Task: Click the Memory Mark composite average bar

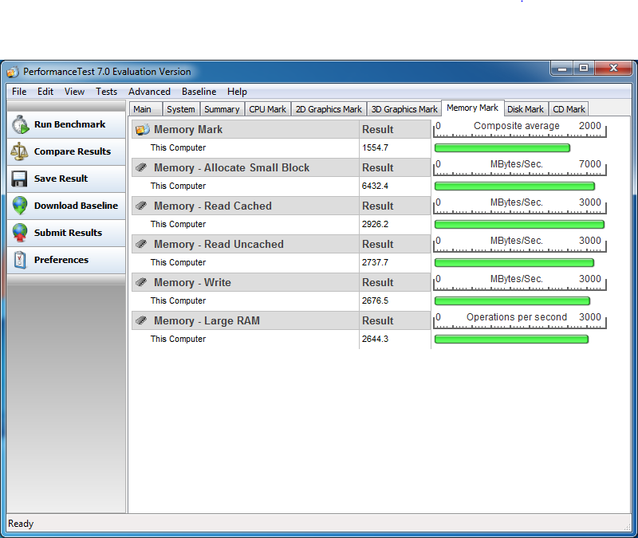Action: [x=502, y=147]
